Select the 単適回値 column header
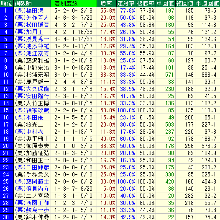Viewport: 220px width, 220px height. (207, 3)
